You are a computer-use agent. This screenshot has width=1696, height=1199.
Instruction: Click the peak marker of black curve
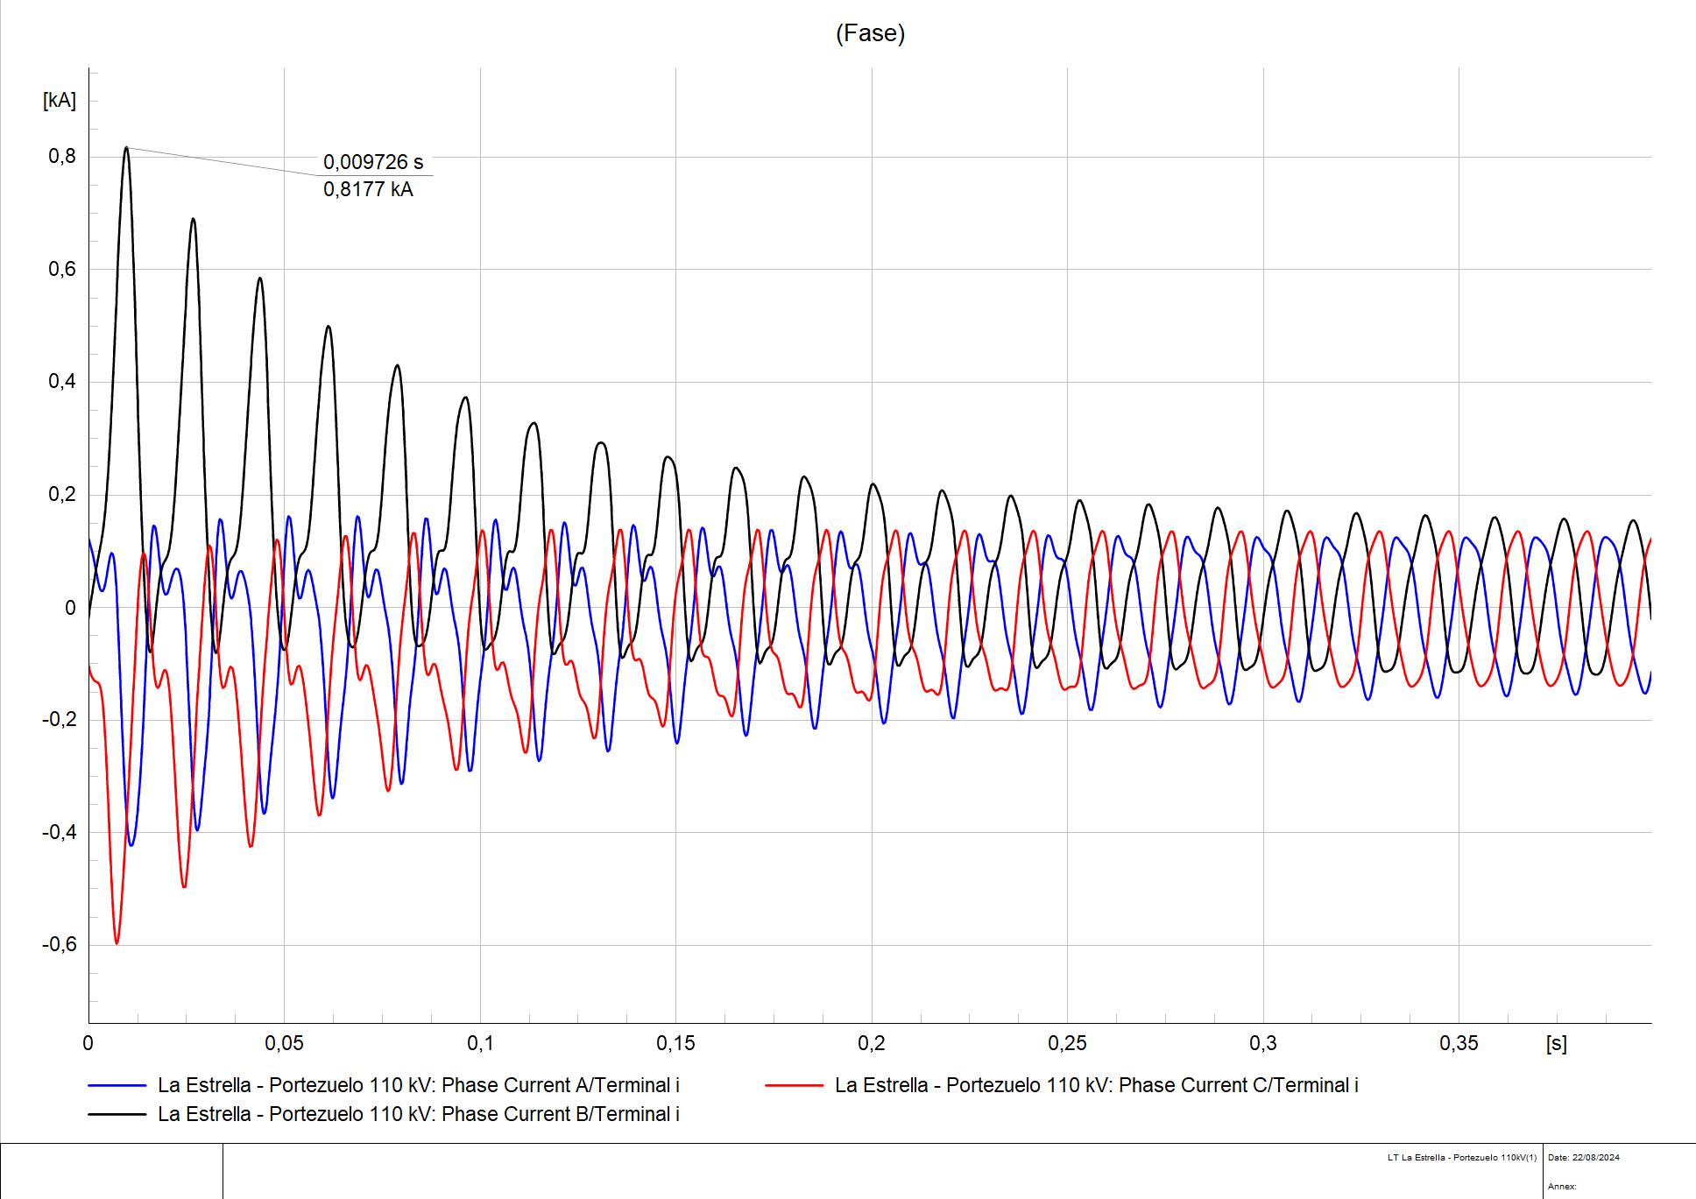pyautogui.click(x=126, y=147)
